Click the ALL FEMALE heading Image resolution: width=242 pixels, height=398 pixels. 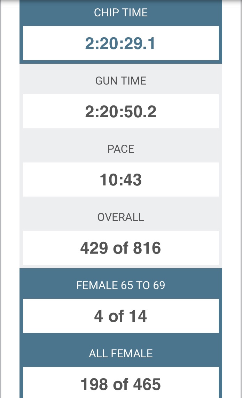tap(121, 354)
